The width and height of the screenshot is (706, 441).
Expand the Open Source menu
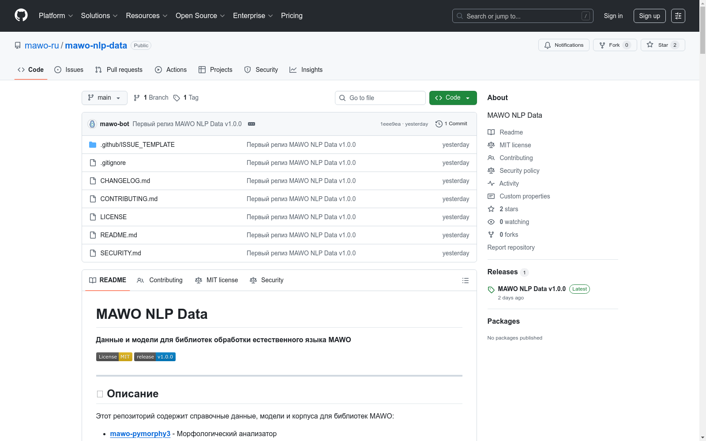point(200,16)
